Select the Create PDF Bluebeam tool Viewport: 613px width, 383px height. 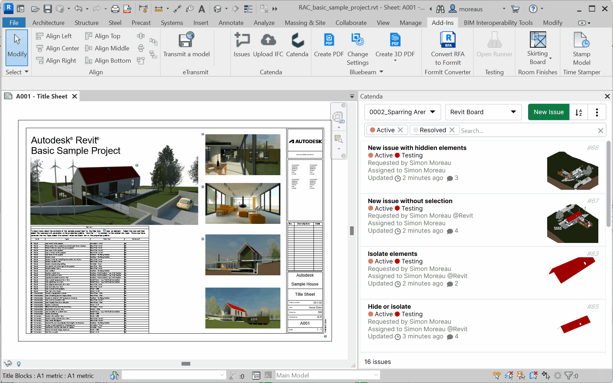pos(329,40)
